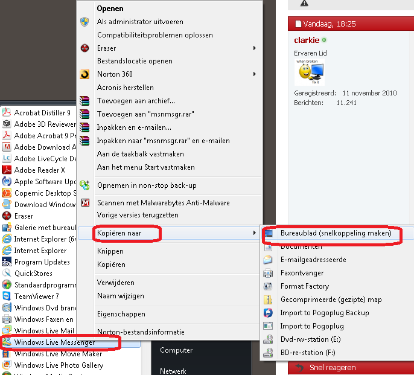Click the Norton 360 icon
This screenshot has width=414, height=375.
coord(84,74)
